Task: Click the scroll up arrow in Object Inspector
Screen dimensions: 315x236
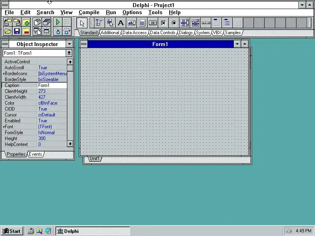Action: (x=70, y=62)
